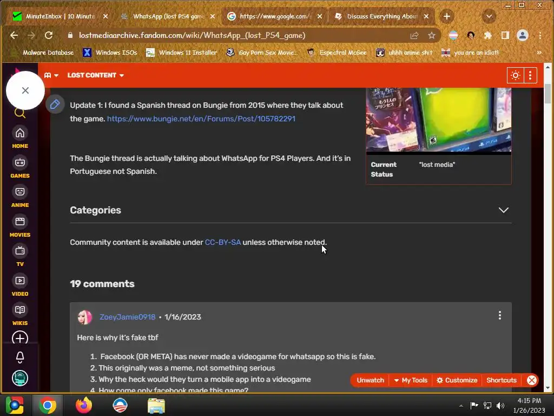This screenshot has height=416, width=554.
Task: Open the Chrome three-dot menu
Action: [x=540, y=35]
